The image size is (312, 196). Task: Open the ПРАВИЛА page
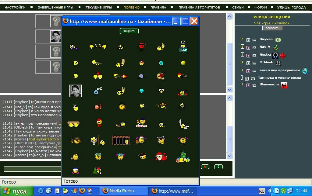158,8
